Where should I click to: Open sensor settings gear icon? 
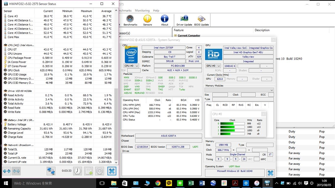click(x=100, y=171)
